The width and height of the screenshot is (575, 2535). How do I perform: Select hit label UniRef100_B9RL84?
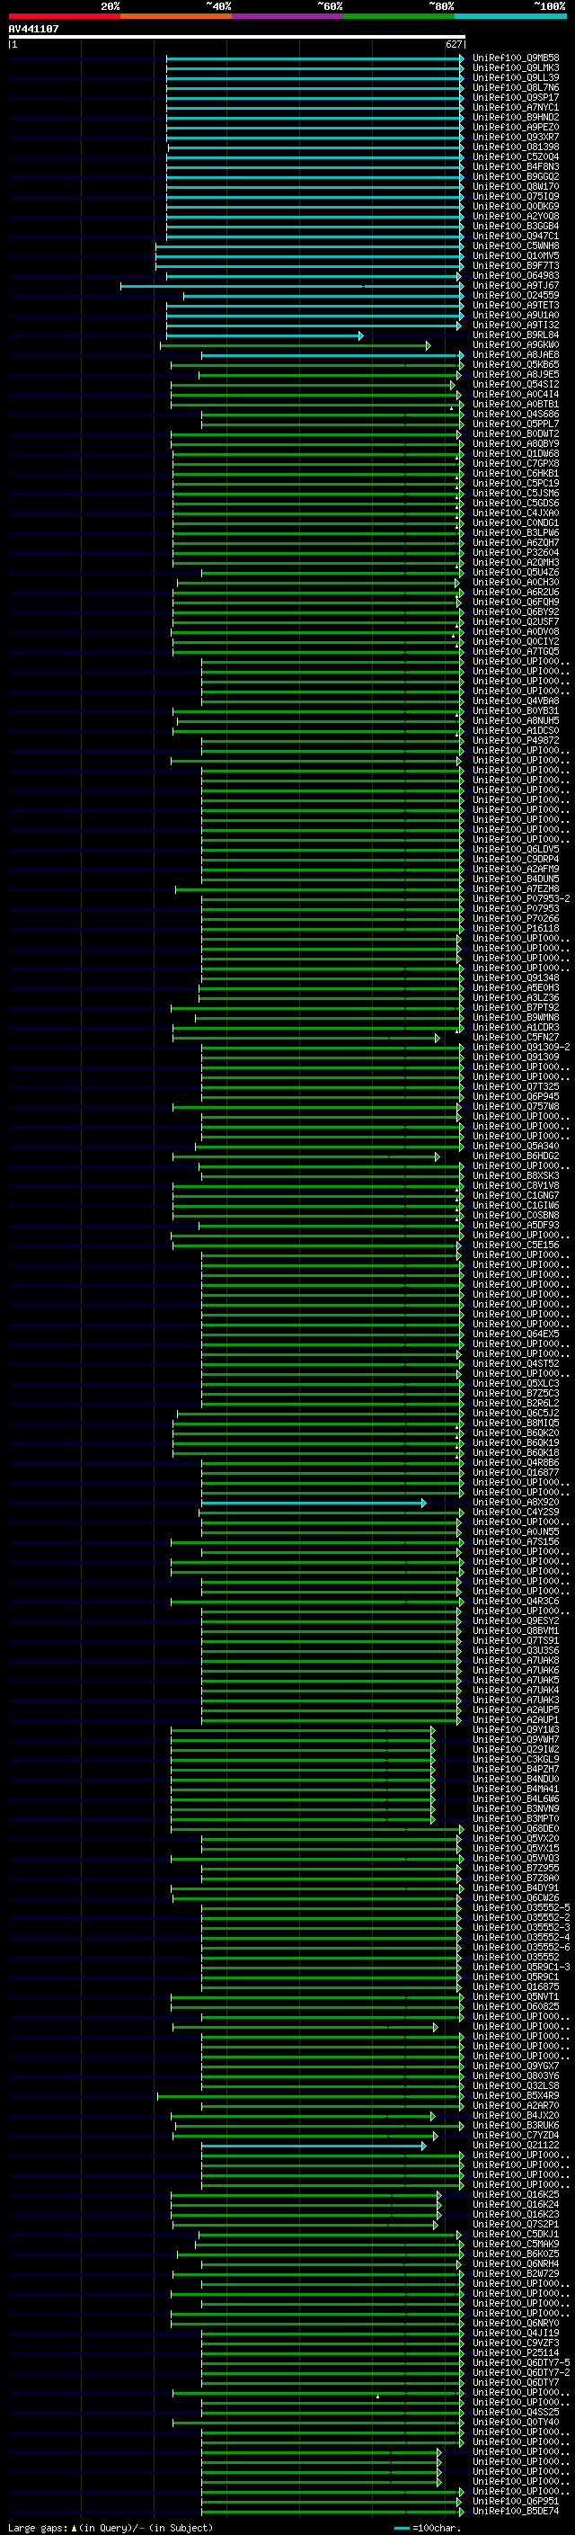[x=515, y=335]
